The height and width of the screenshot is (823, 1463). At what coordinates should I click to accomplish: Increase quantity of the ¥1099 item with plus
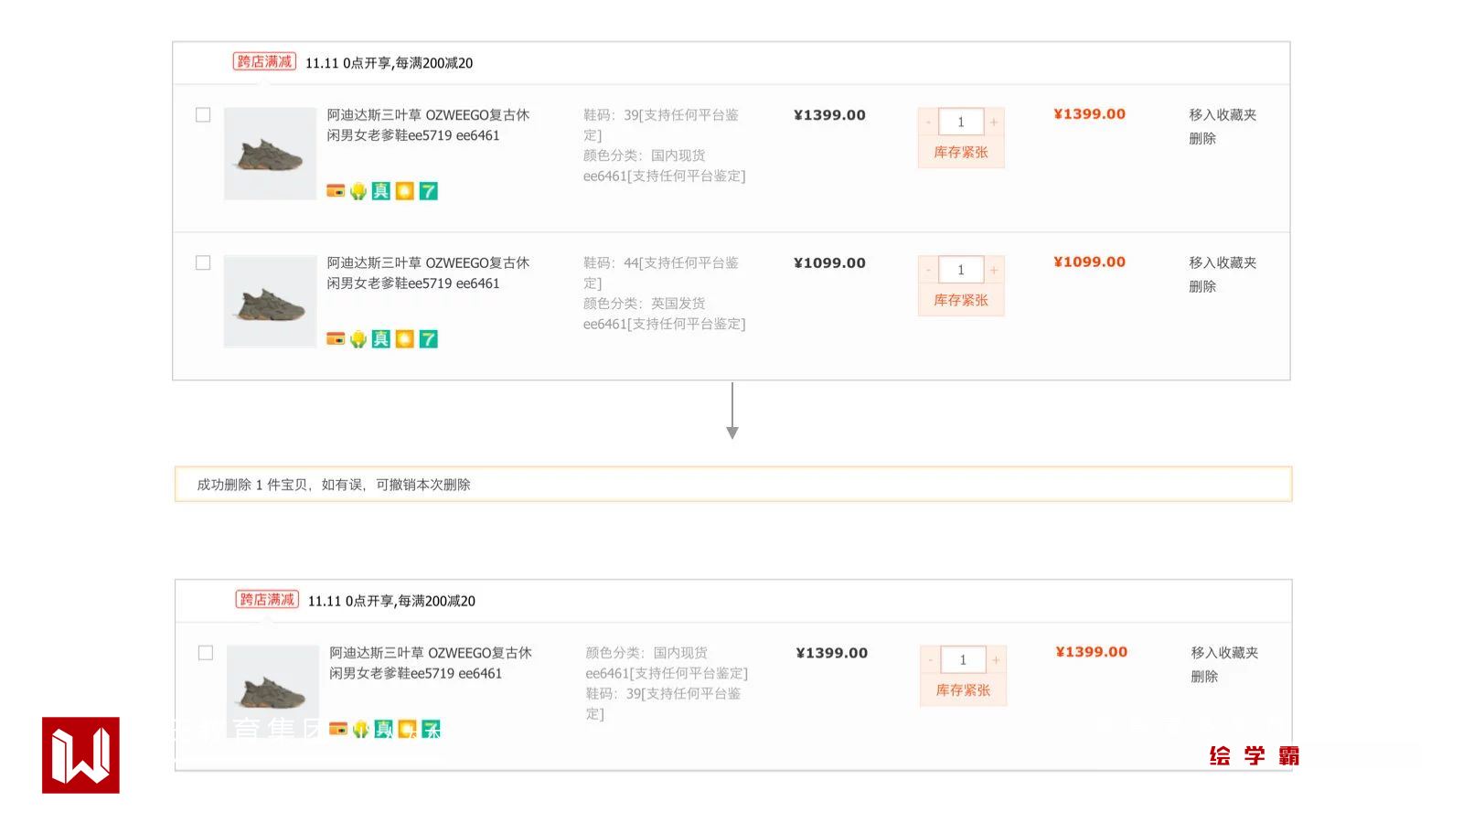(x=994, y=270)
